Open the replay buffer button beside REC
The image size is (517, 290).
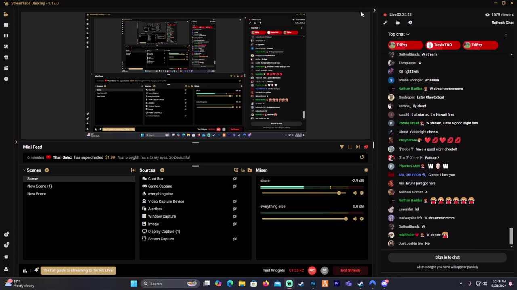click(324, 271)
